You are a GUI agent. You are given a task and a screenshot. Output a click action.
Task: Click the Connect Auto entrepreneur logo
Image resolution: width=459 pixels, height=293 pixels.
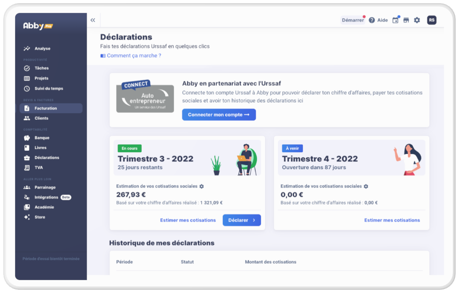pyautogui.click(x=145, y=96)
